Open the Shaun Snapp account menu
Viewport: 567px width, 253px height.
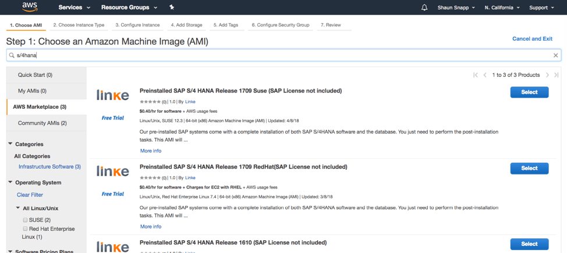(456, 8)
